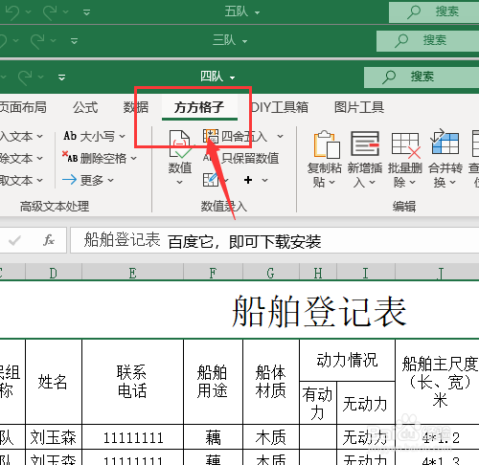Expand the 合并转换 dropdown arrow
This screenshot has width=479, height=465.
tap(453, 183)
